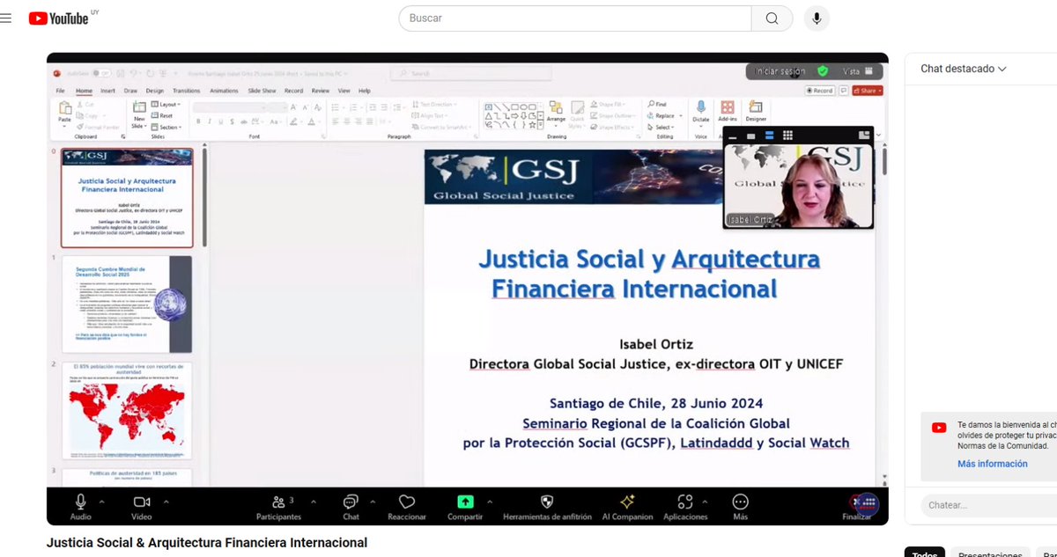Select the Todos filter chip
This screenshot has width=1057, height=557.
(x=925, y=554)
